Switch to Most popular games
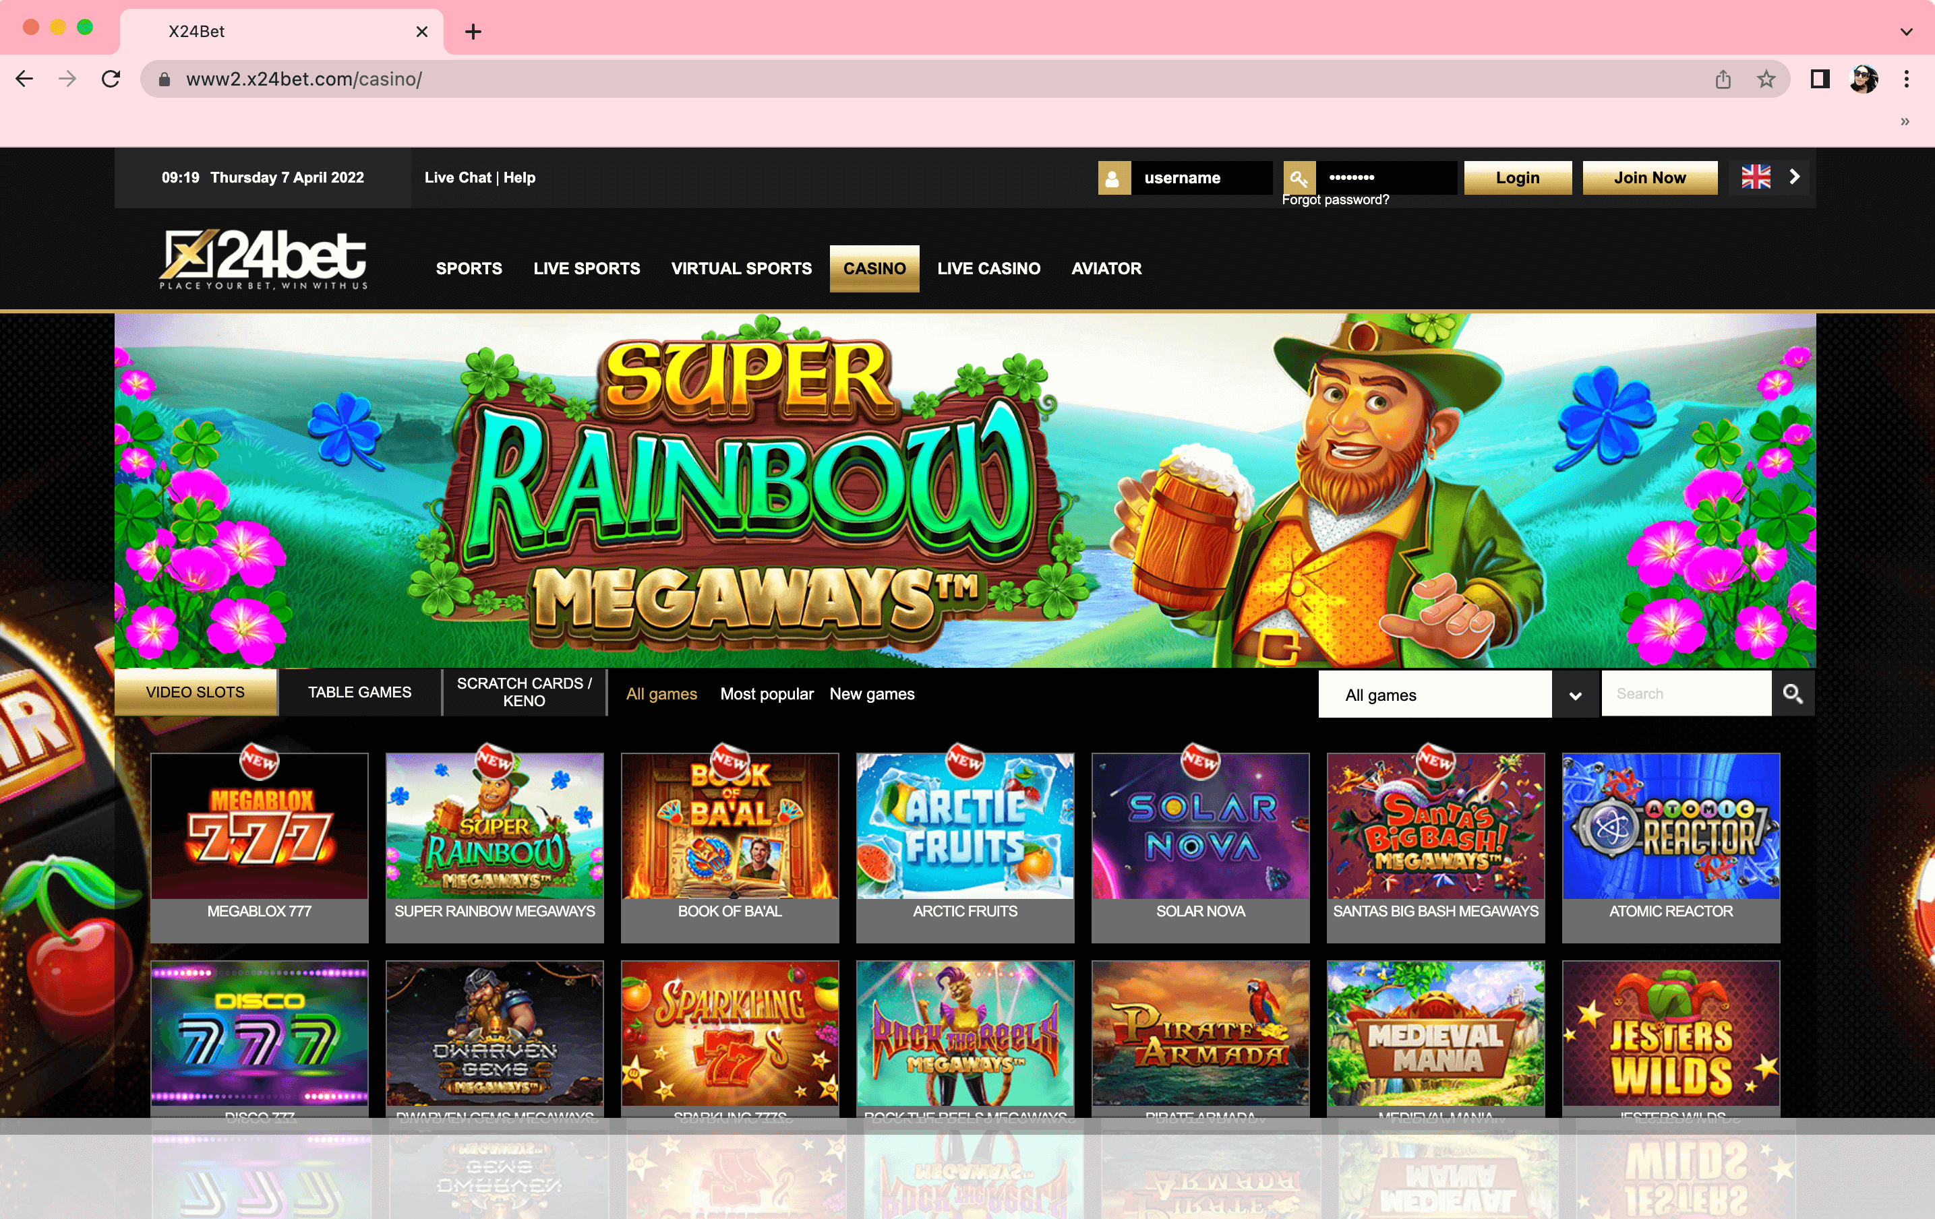Image resolution: width=1935 pixels, height=1219 pixels. tap(767, 694)
